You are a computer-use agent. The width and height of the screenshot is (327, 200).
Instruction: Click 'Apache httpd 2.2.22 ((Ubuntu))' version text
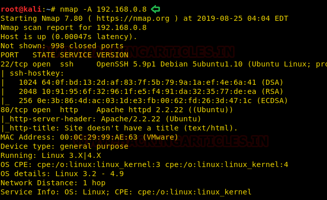(x=165, y=110)
